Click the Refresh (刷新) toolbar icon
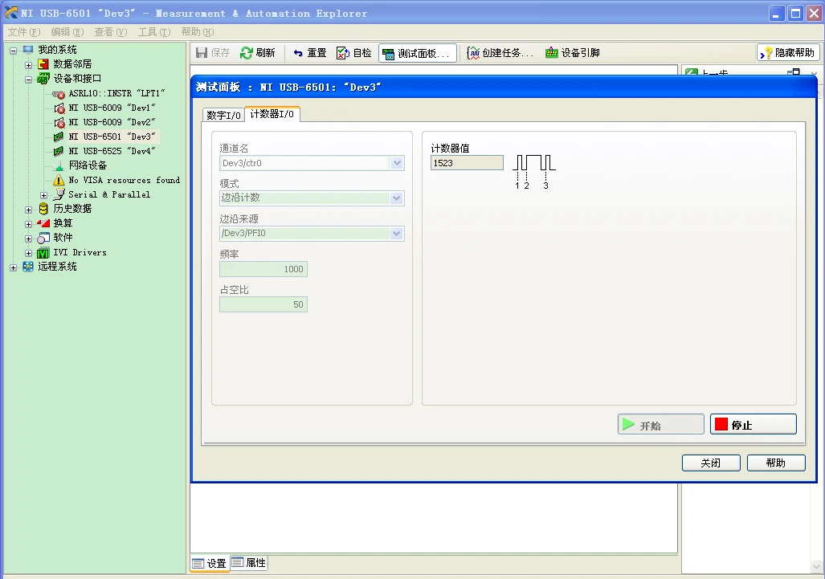This screenshot has height=579, width=825. tap(247, 52)
